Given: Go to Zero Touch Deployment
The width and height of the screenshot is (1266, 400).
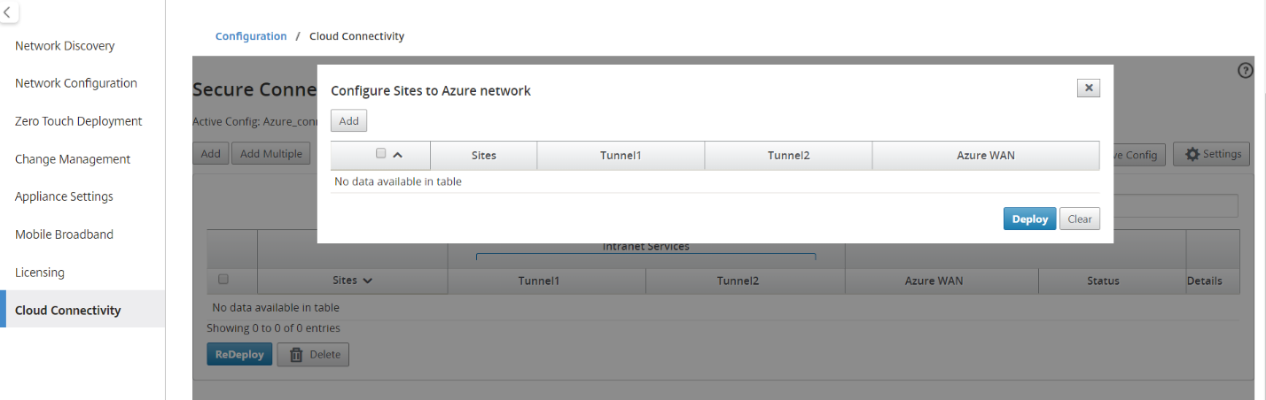Looking at the screenshot, I should click(79, 121).
